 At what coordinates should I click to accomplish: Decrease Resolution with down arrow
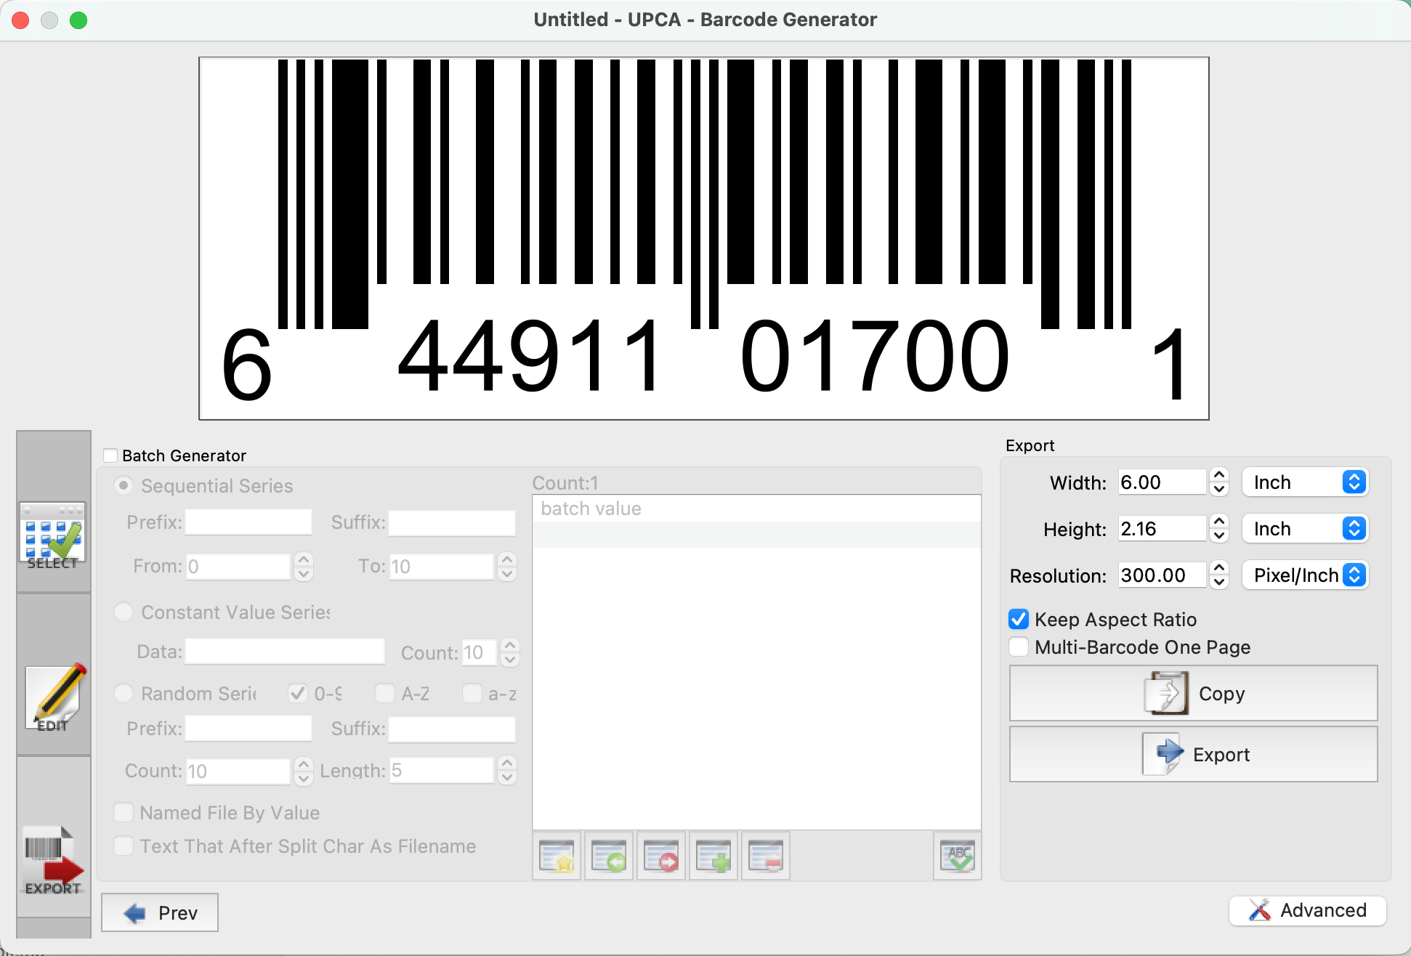[x=1219, y=583]
